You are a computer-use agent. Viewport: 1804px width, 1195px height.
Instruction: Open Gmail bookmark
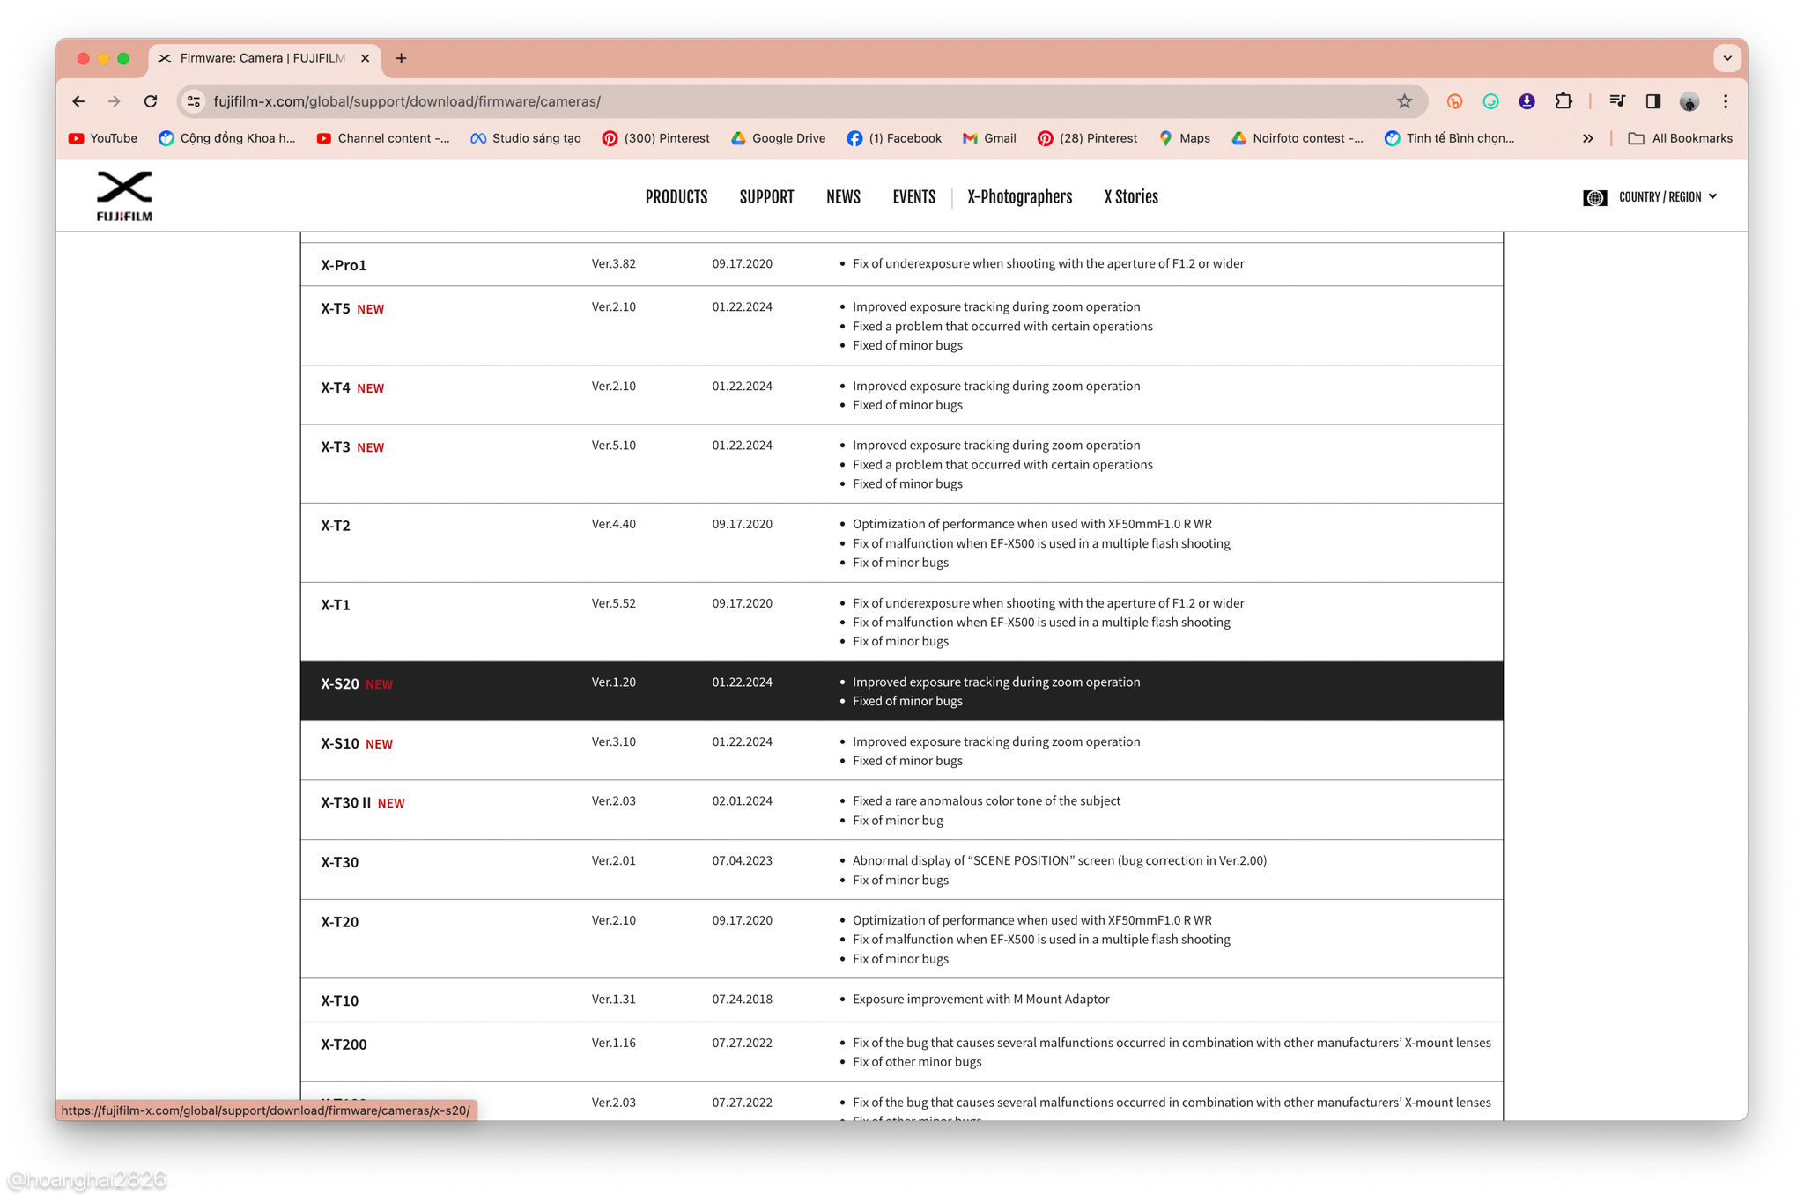pyautogui.click(x=989, y=138)
